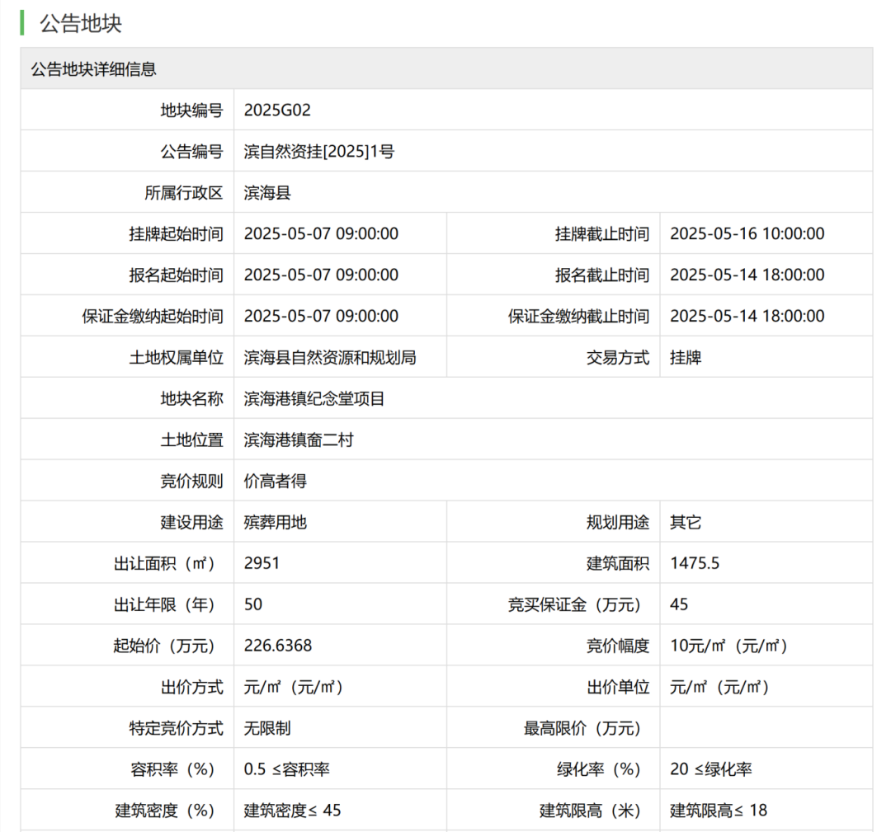Click the 交易方式 label
The height and width of the screenshot is (832, 891).
618,358
